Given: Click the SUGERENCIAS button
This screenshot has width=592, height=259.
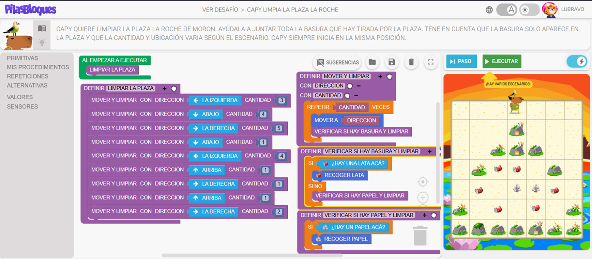Looking at the screenshot, I should 337,62.
